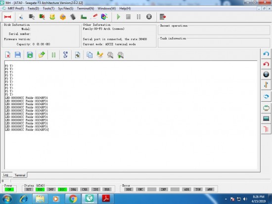This screenshot has width=272, height=204.
Task: Click the 'Serial port is connected' rate text
Action: coord(115,39)
